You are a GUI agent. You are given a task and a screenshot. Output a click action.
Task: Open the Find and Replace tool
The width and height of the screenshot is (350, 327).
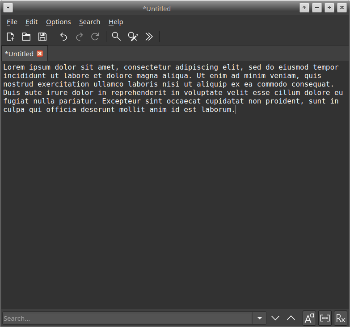click(x=133, y=37)
